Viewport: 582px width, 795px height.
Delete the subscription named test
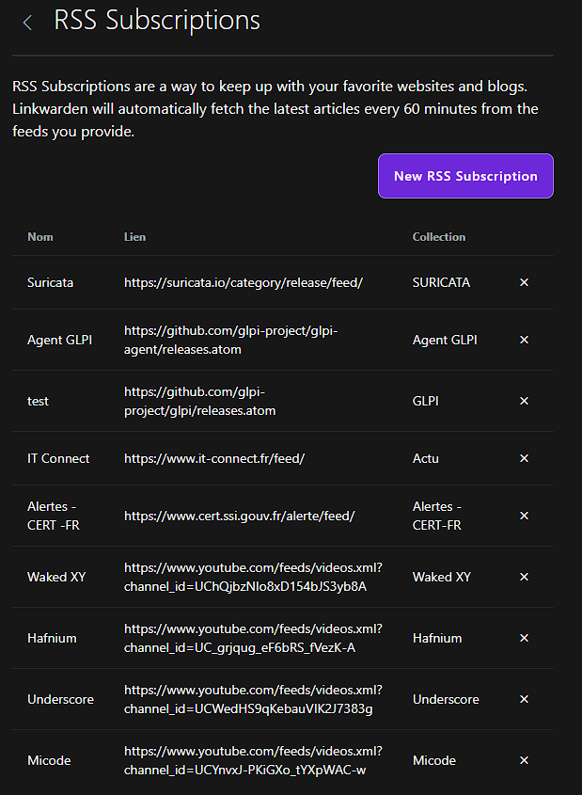coord(524,401)
